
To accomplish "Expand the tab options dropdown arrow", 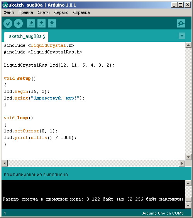I will click(182, 36).
